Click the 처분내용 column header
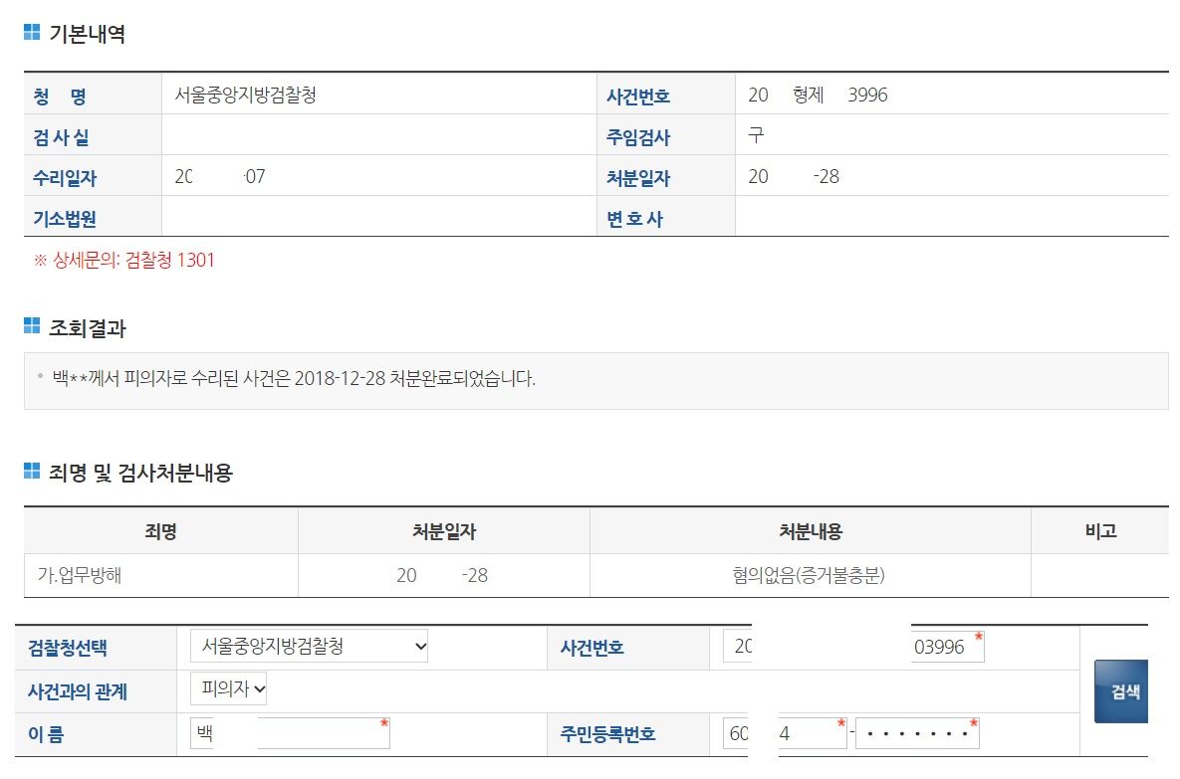The image size is (1180, 779). click(810, 531)
